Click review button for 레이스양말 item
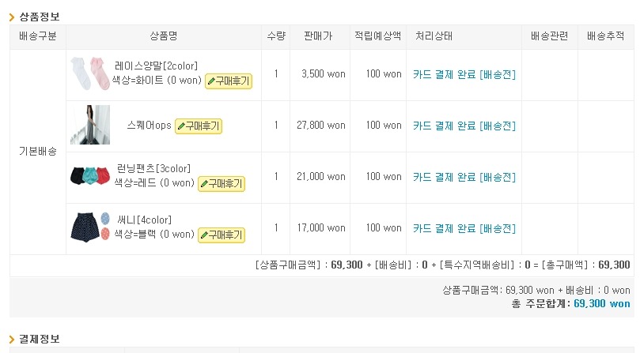The height and width of the screenshot is (353, 640). (x=229, y=81)
